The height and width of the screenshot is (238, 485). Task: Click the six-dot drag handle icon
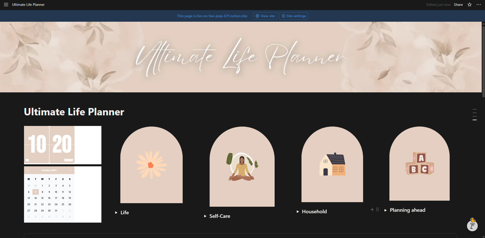click(378, 209)
